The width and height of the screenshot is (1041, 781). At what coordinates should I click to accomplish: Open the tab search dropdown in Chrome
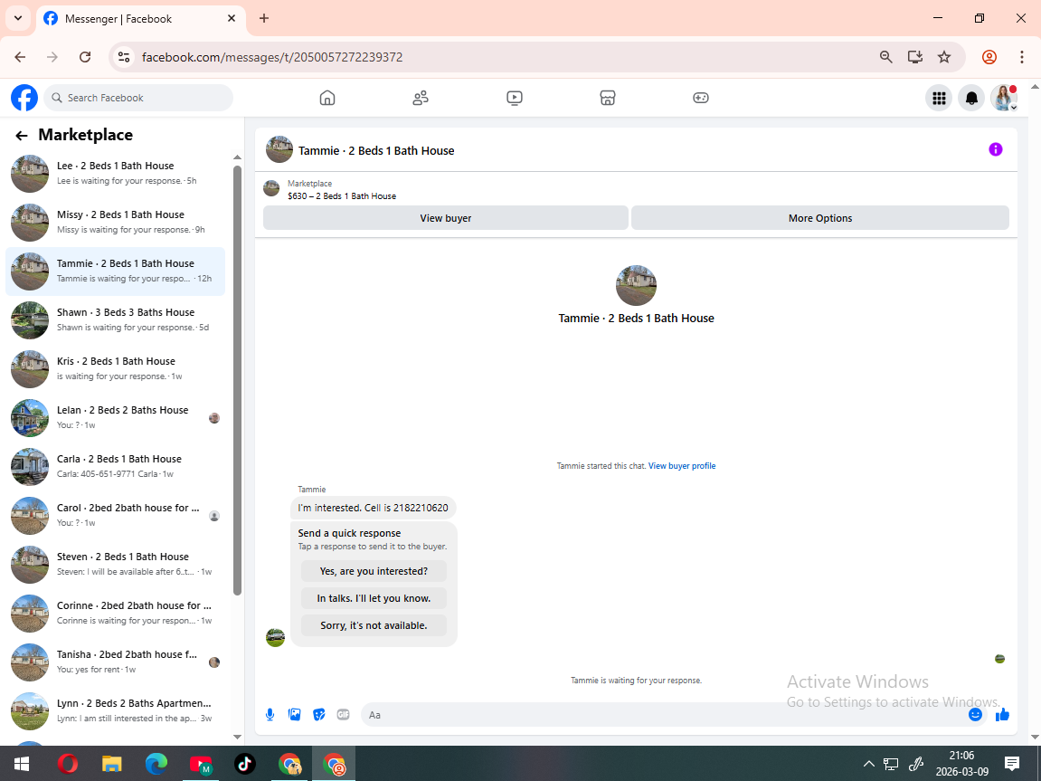coord(18,18)
